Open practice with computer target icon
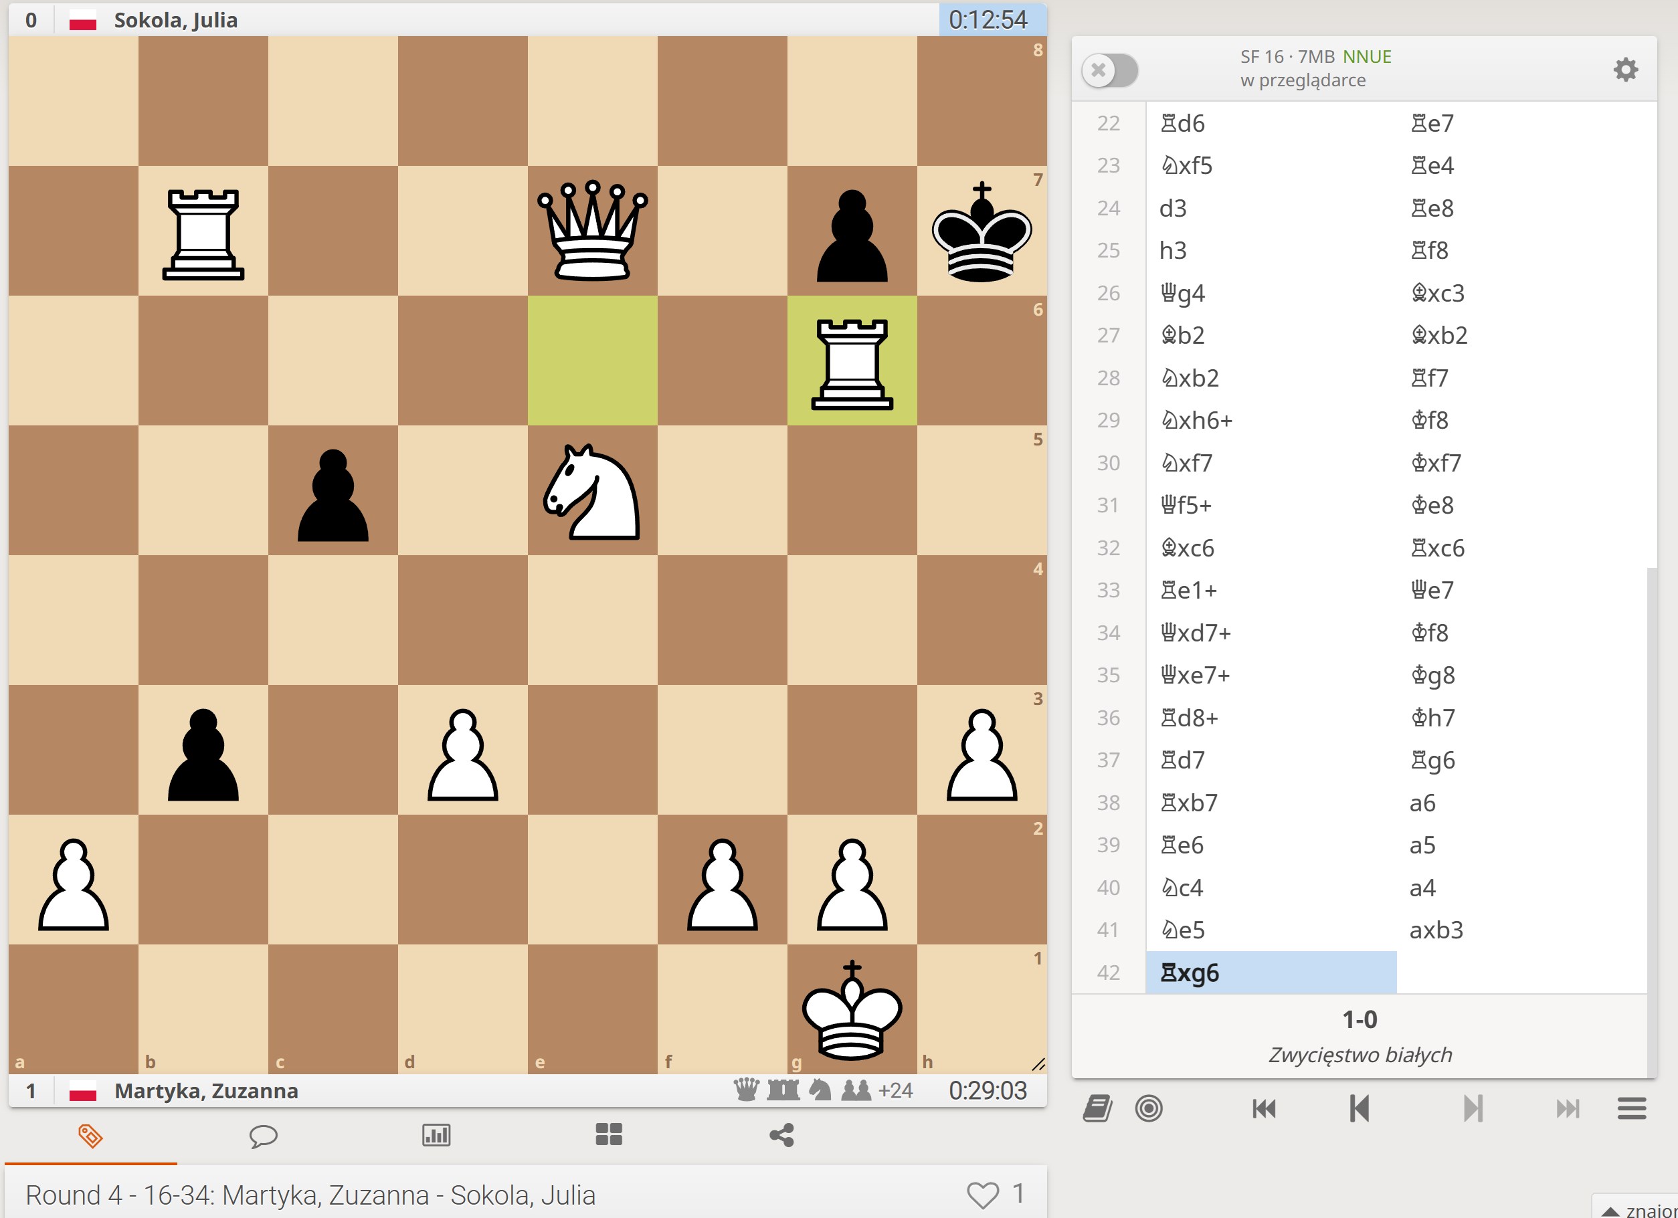1678x1218 pixels. pos(1148,1108)
